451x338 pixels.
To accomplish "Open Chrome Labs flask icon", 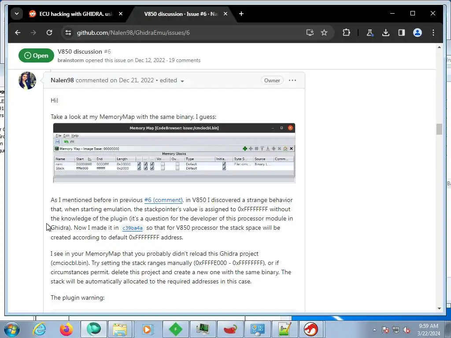I will coord(370,33).
